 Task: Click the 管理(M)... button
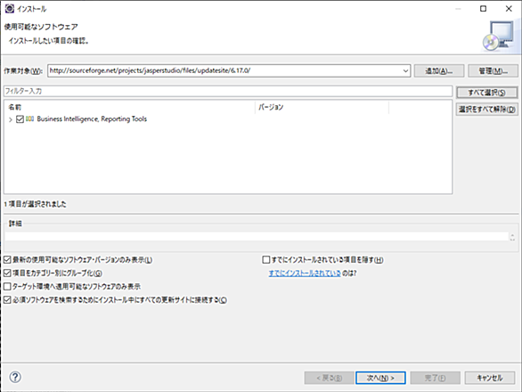493,71
